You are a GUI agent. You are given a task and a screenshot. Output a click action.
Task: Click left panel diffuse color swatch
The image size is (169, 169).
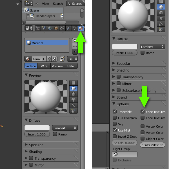click(x=37, y=128)
